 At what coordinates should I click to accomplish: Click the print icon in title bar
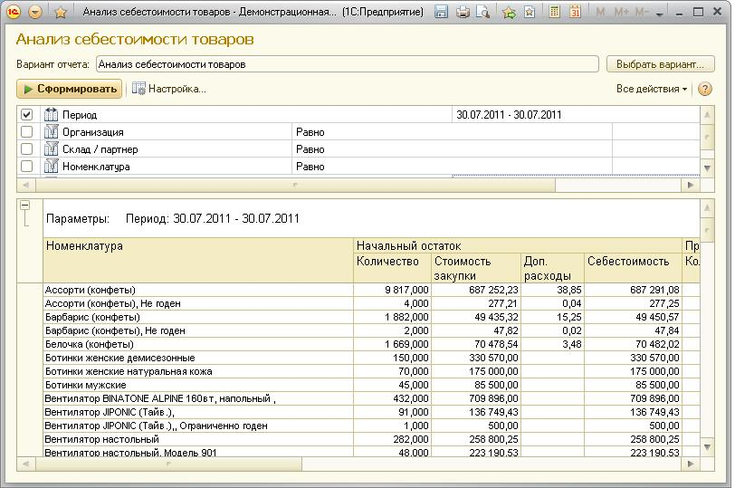[463, 12]
